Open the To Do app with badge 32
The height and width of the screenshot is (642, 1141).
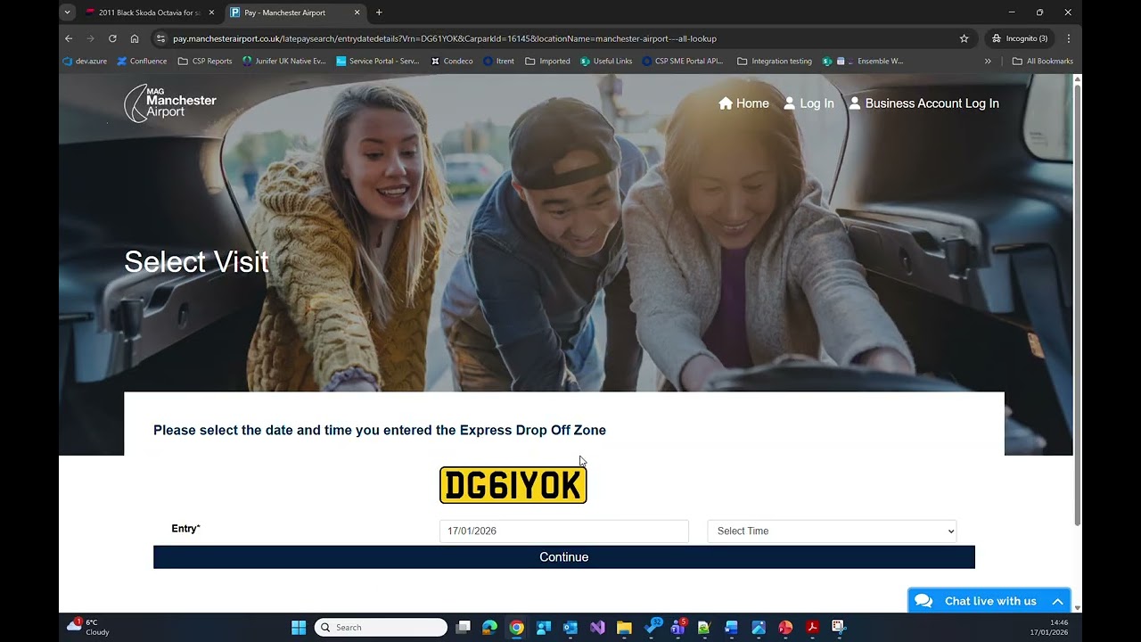[x=652, y=627]
